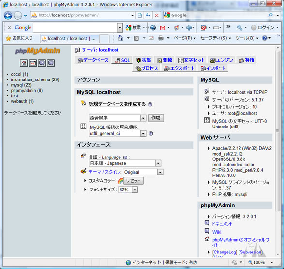
Task: Click the サーバ: localhost link
Action: (x=100, y=50)
